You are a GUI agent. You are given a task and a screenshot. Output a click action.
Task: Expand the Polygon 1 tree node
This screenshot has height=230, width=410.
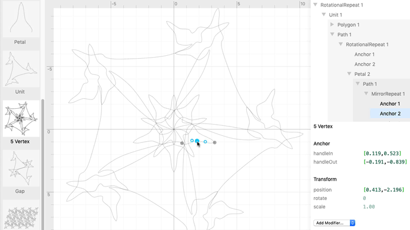332,25
